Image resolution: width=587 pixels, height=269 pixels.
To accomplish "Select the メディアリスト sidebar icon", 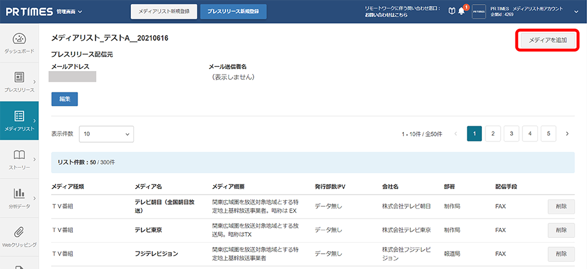I will [x=19, y=116].
